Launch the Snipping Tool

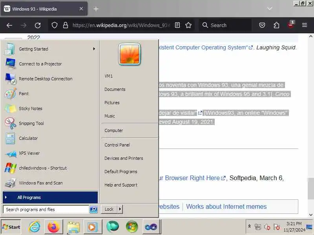(50, 123)
